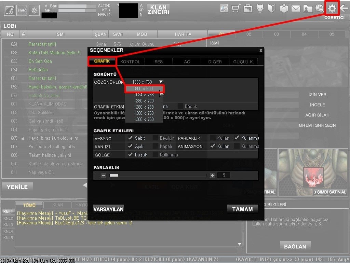Click the star burst icon
The height and width of the screenshot is (263, 350).
tap(34, 10)
